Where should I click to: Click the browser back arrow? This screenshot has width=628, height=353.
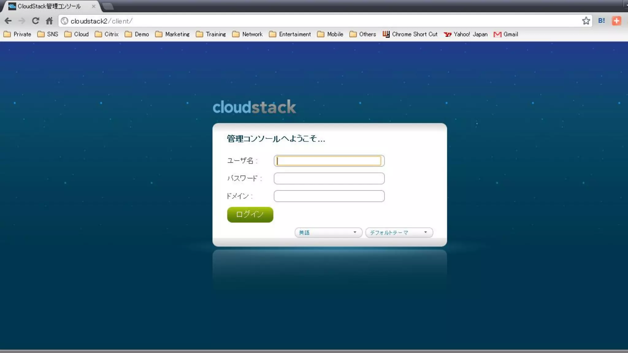pos(8,21)
